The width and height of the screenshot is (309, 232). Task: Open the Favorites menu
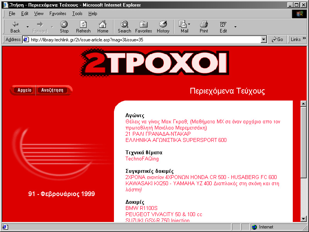click(x=58, y=14)
